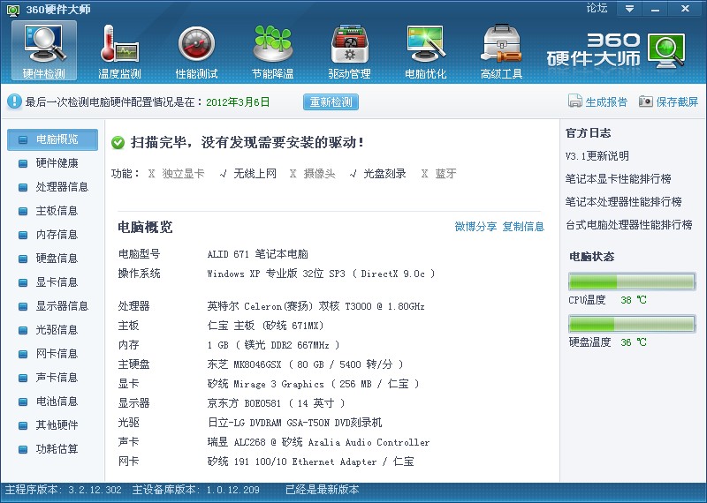The height and width of the screenshot is (503, 707).
Task: Open the title bar dropdown menu arrow
Action: (x=629, y=9)
